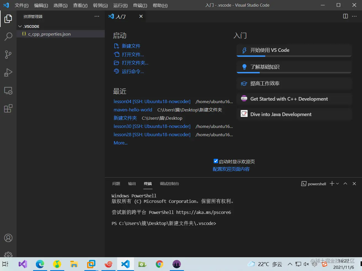Open Accounts menu in activity bar

8,238
